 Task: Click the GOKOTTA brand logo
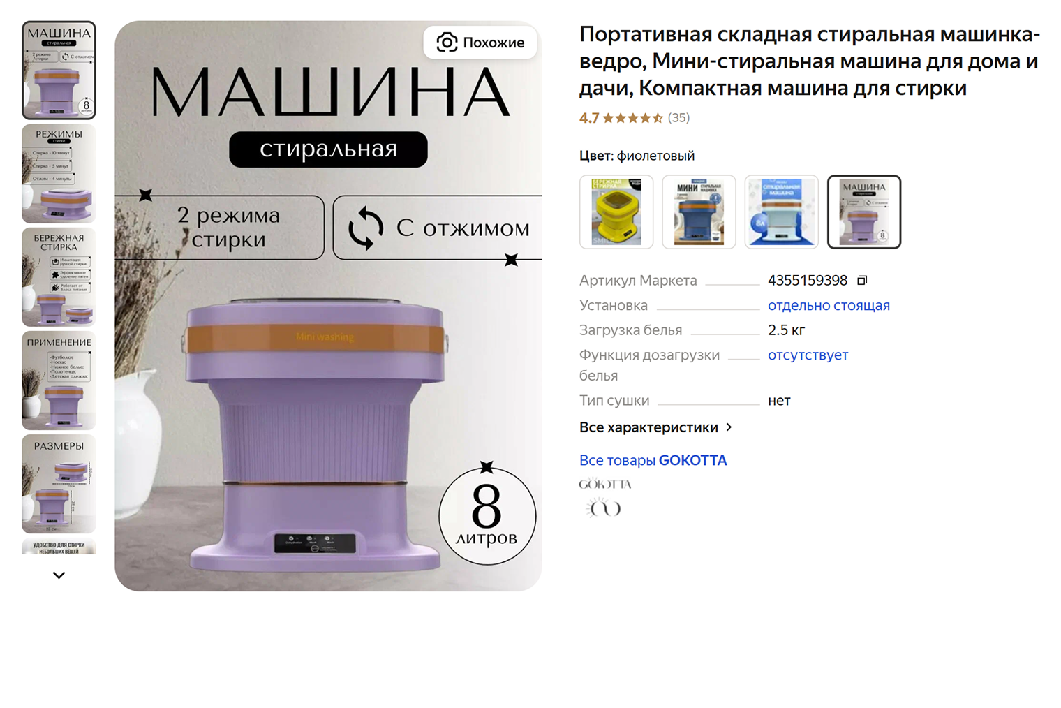605,498
